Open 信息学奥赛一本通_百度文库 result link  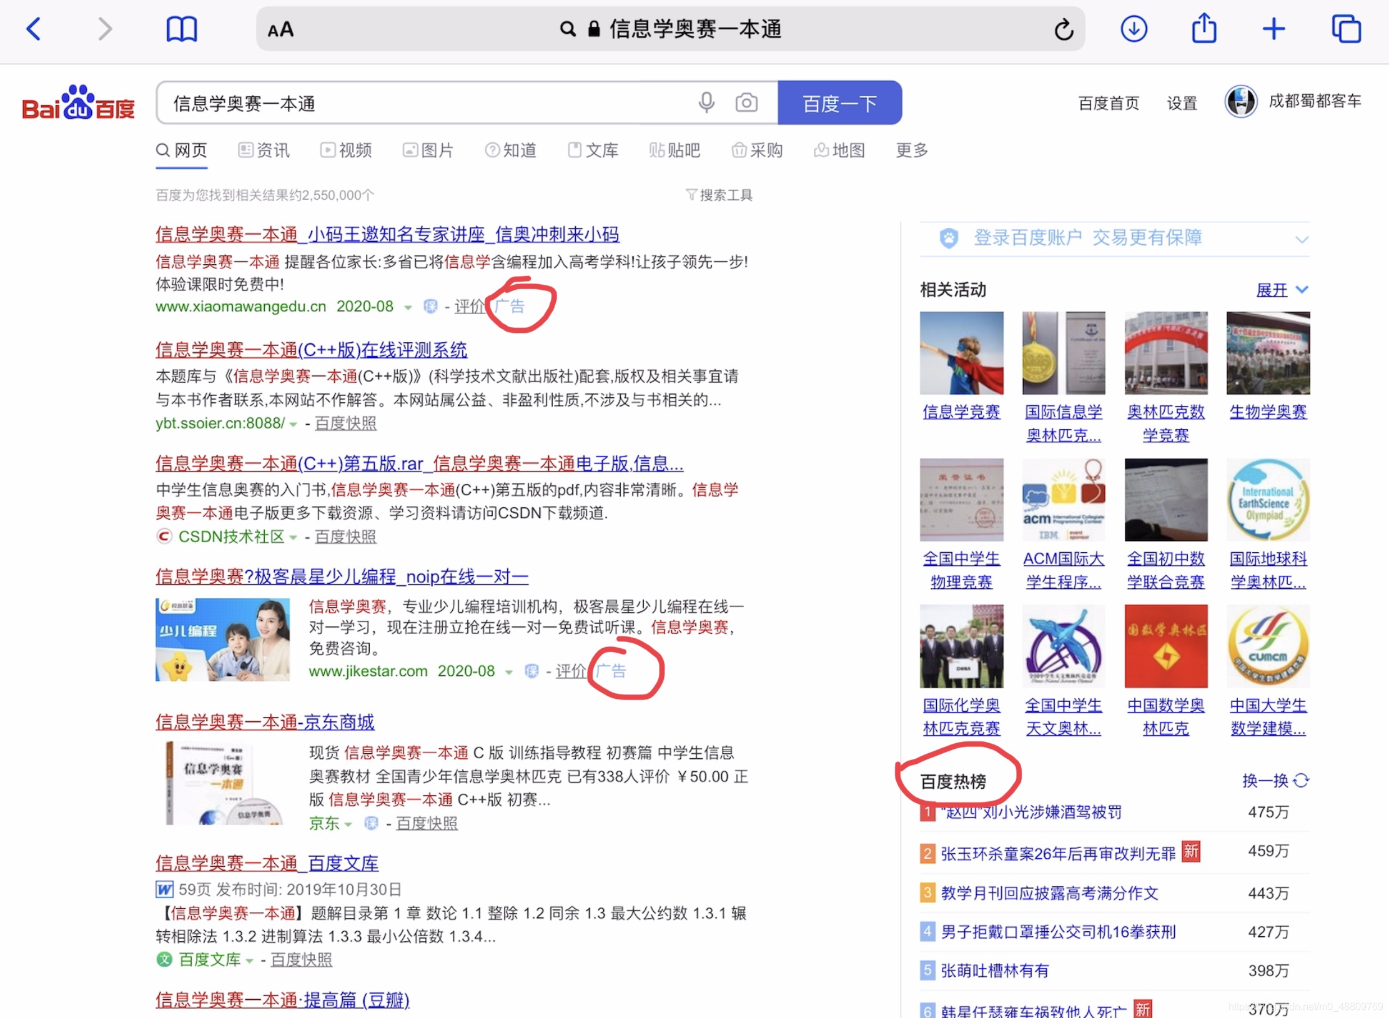(267, 863)
